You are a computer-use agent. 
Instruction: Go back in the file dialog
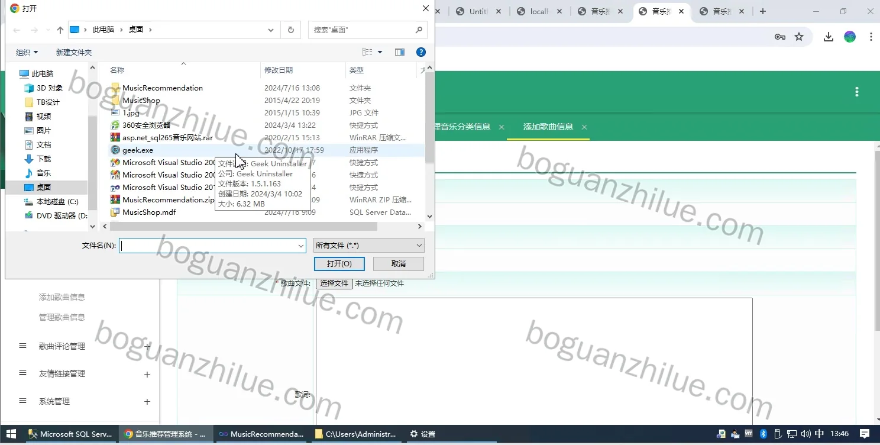tap(17, 30)
